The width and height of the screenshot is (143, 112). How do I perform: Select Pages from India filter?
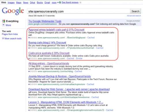10,34
